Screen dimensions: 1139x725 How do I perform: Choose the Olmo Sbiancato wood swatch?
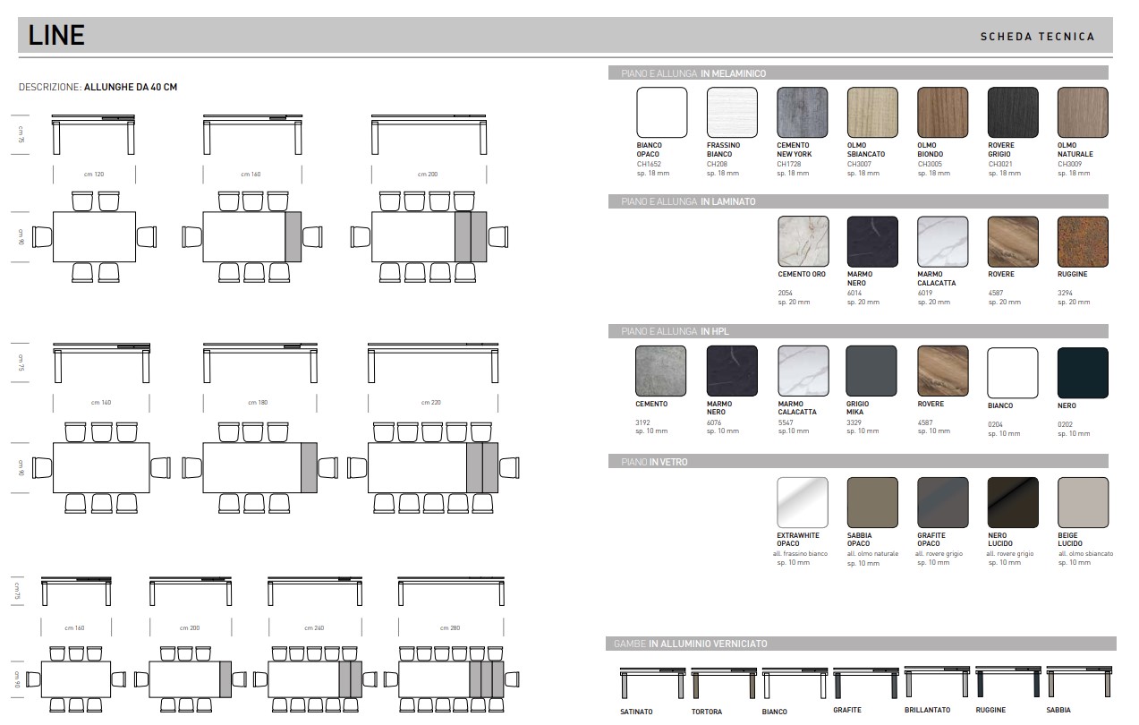click(872, 112)
